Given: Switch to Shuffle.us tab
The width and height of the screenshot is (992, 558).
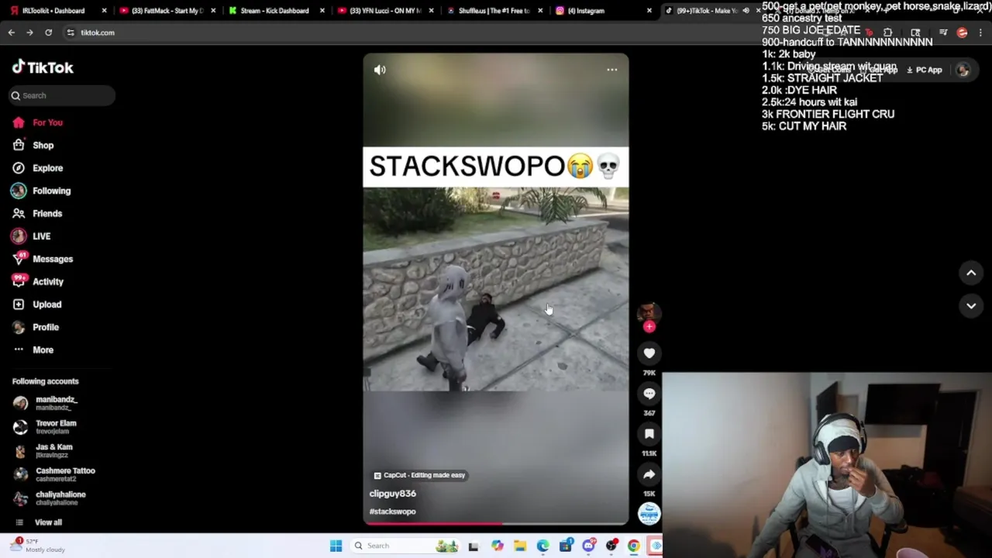Looking at the screenshot, I should 494,11.
